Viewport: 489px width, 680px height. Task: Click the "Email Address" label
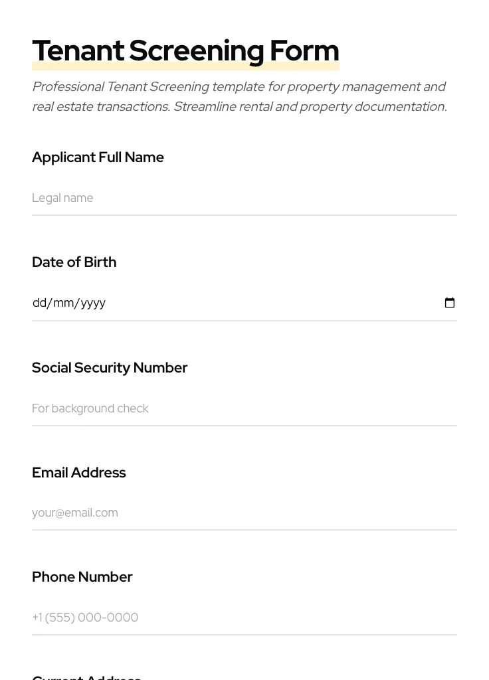coord(78,473)
